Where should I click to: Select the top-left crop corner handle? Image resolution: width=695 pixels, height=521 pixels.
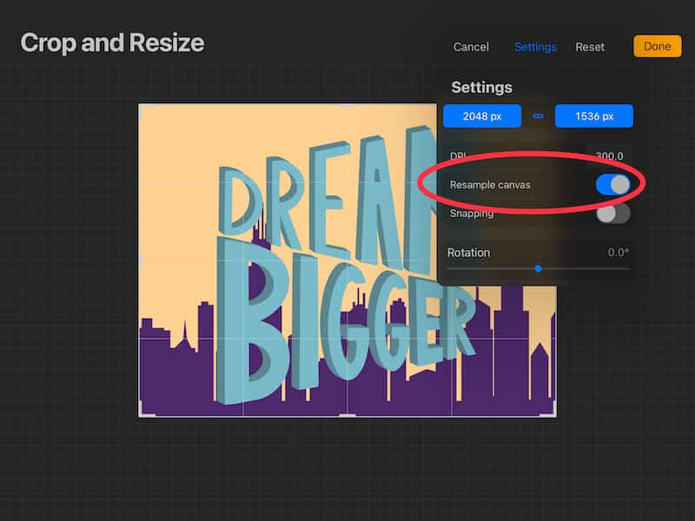[x=137, y=104]
